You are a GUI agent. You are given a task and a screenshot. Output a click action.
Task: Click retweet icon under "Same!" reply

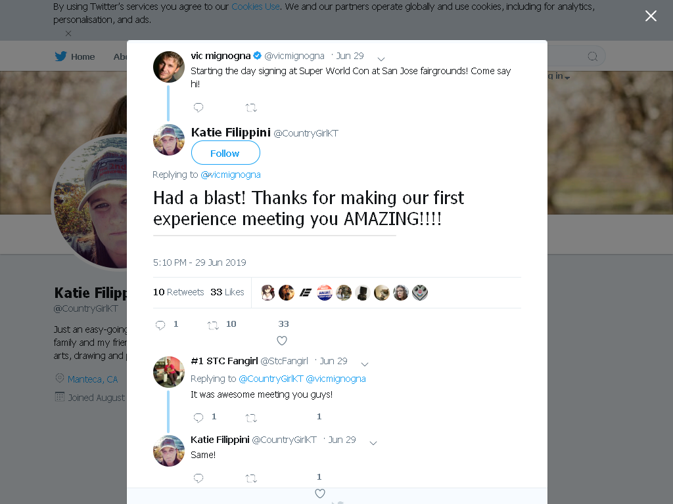coord(251,478)
